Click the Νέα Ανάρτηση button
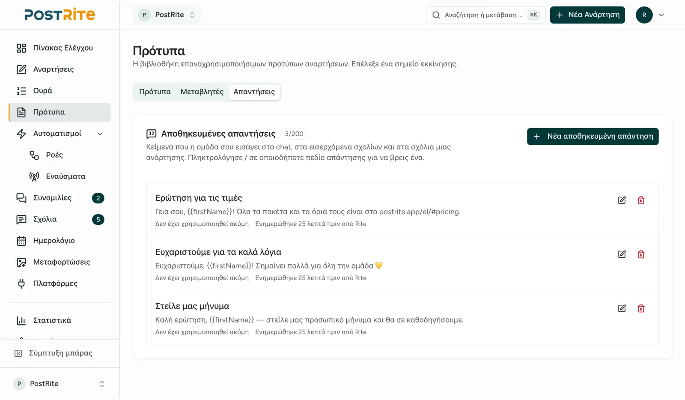Viewport: 685px width, 400px height. tap(587, 15)
